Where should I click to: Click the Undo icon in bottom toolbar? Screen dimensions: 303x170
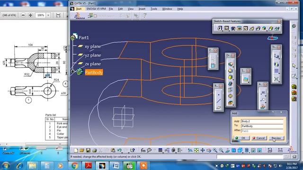(119, 150)
